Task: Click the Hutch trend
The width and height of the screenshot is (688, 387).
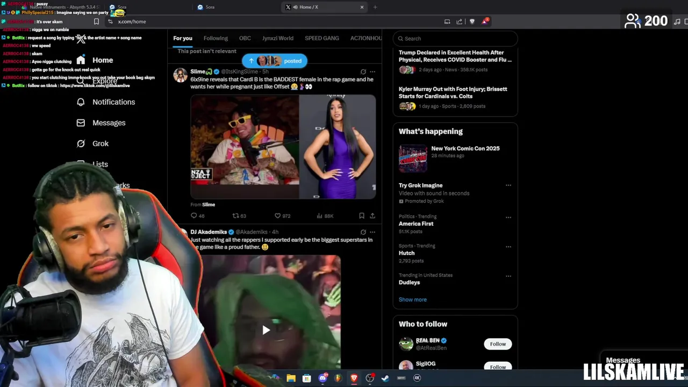Action: pyautogui.click(x=407, y=253)
